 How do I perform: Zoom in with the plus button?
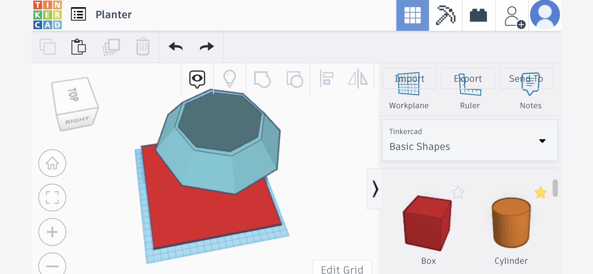pyautogui.click(x=52, y=232)
